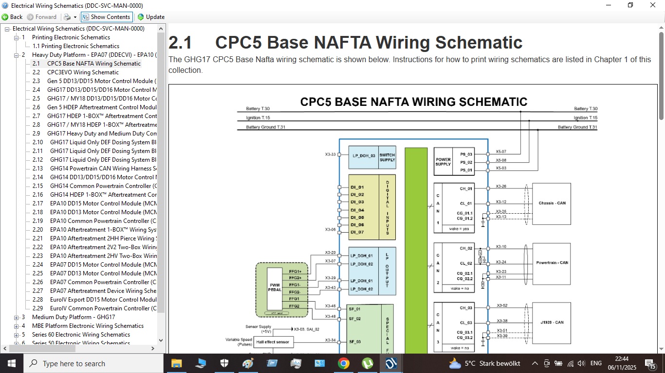Collapse the Printing Electronic Schematics chapter
The height and width of the screenshot is (373, 665).
(x=16, y=37)
